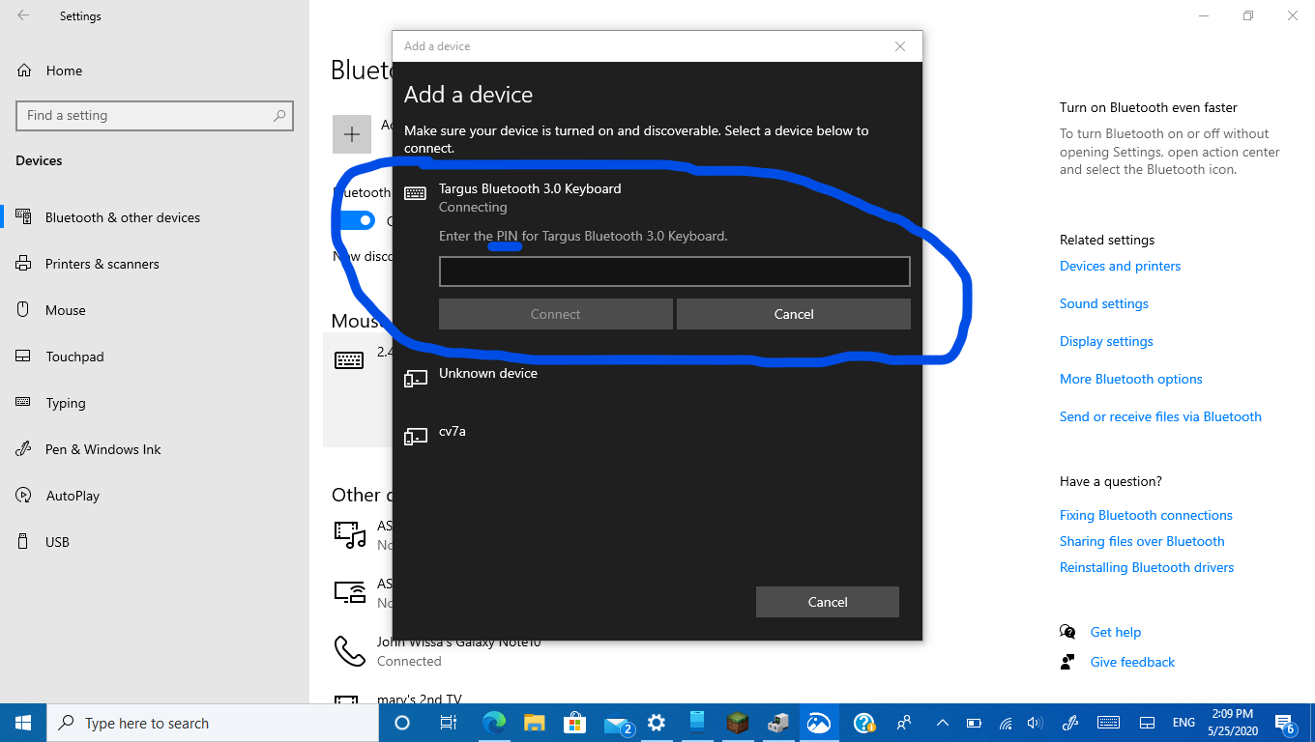The width and height of the screenshot is (1315, 742).
Task: Open Windows Ink Workspace tray icon
Action: 1070,723
